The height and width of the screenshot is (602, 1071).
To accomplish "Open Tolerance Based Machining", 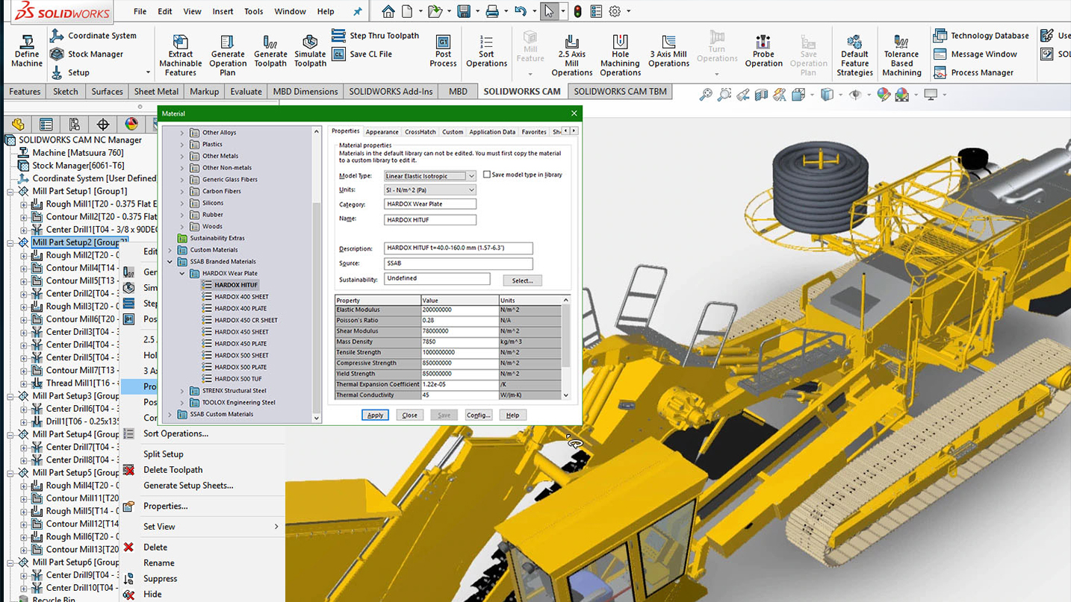I will 901,43.
